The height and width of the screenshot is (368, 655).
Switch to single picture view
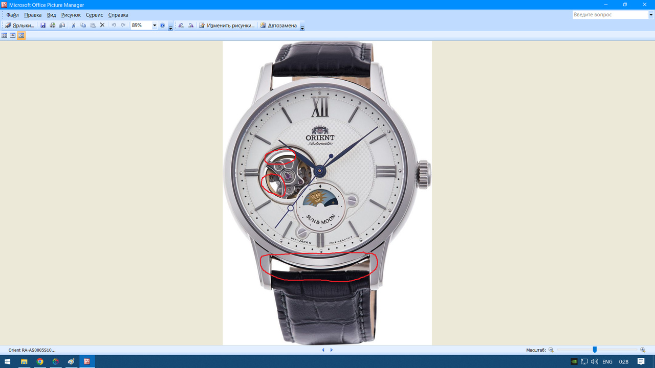click(21, 36)
